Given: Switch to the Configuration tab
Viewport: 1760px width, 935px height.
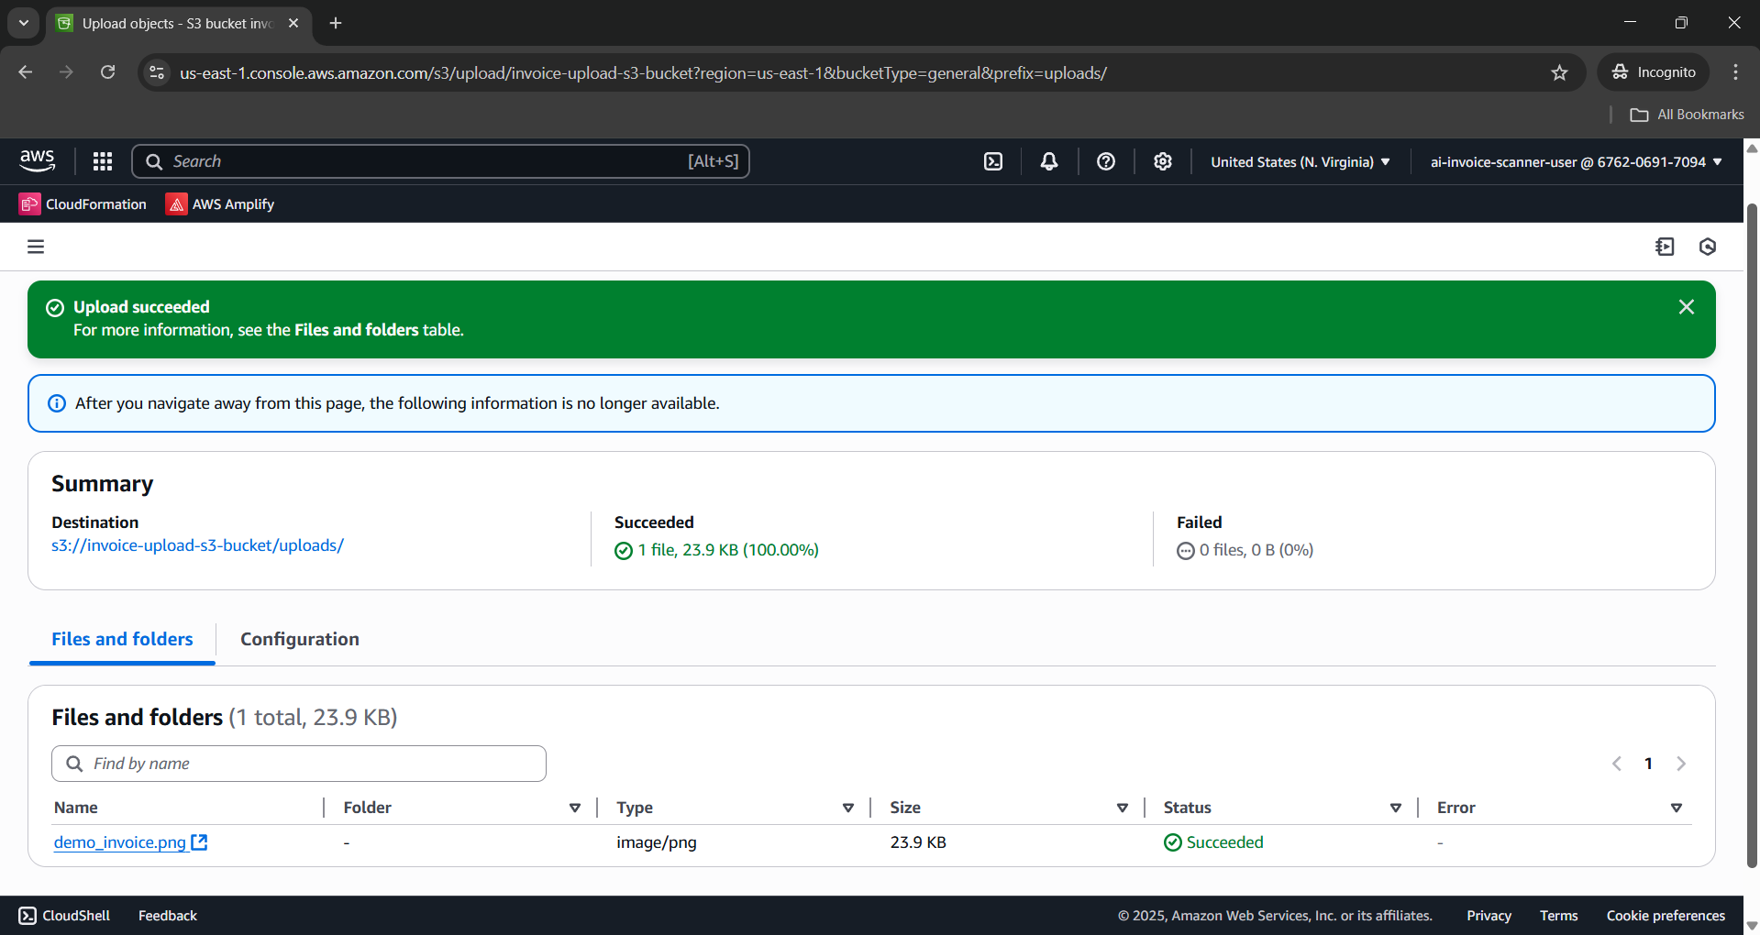Looking at the screenshot, I should [x=299, y=639].
